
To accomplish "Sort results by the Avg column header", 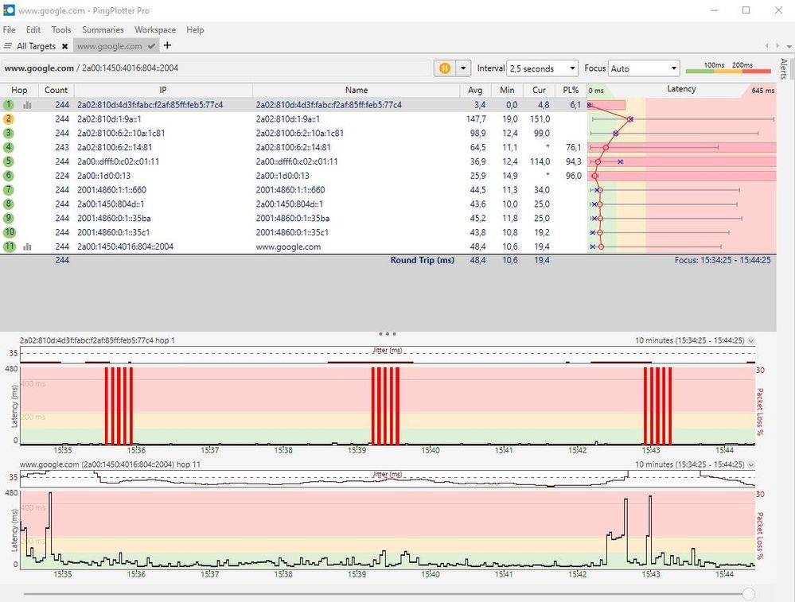I will click(475, 90).
